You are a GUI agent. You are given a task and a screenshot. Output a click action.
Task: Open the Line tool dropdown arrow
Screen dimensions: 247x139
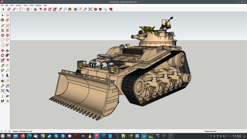coord(17,9)
